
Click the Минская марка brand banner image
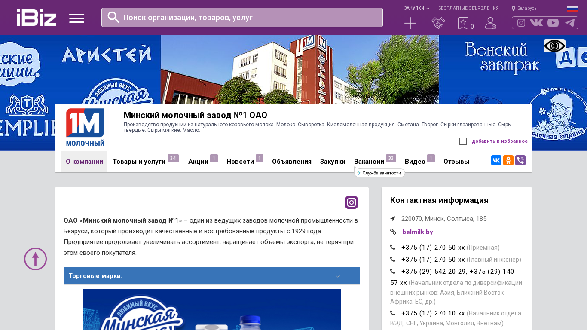pyautogui.click(x=212, y=309)
